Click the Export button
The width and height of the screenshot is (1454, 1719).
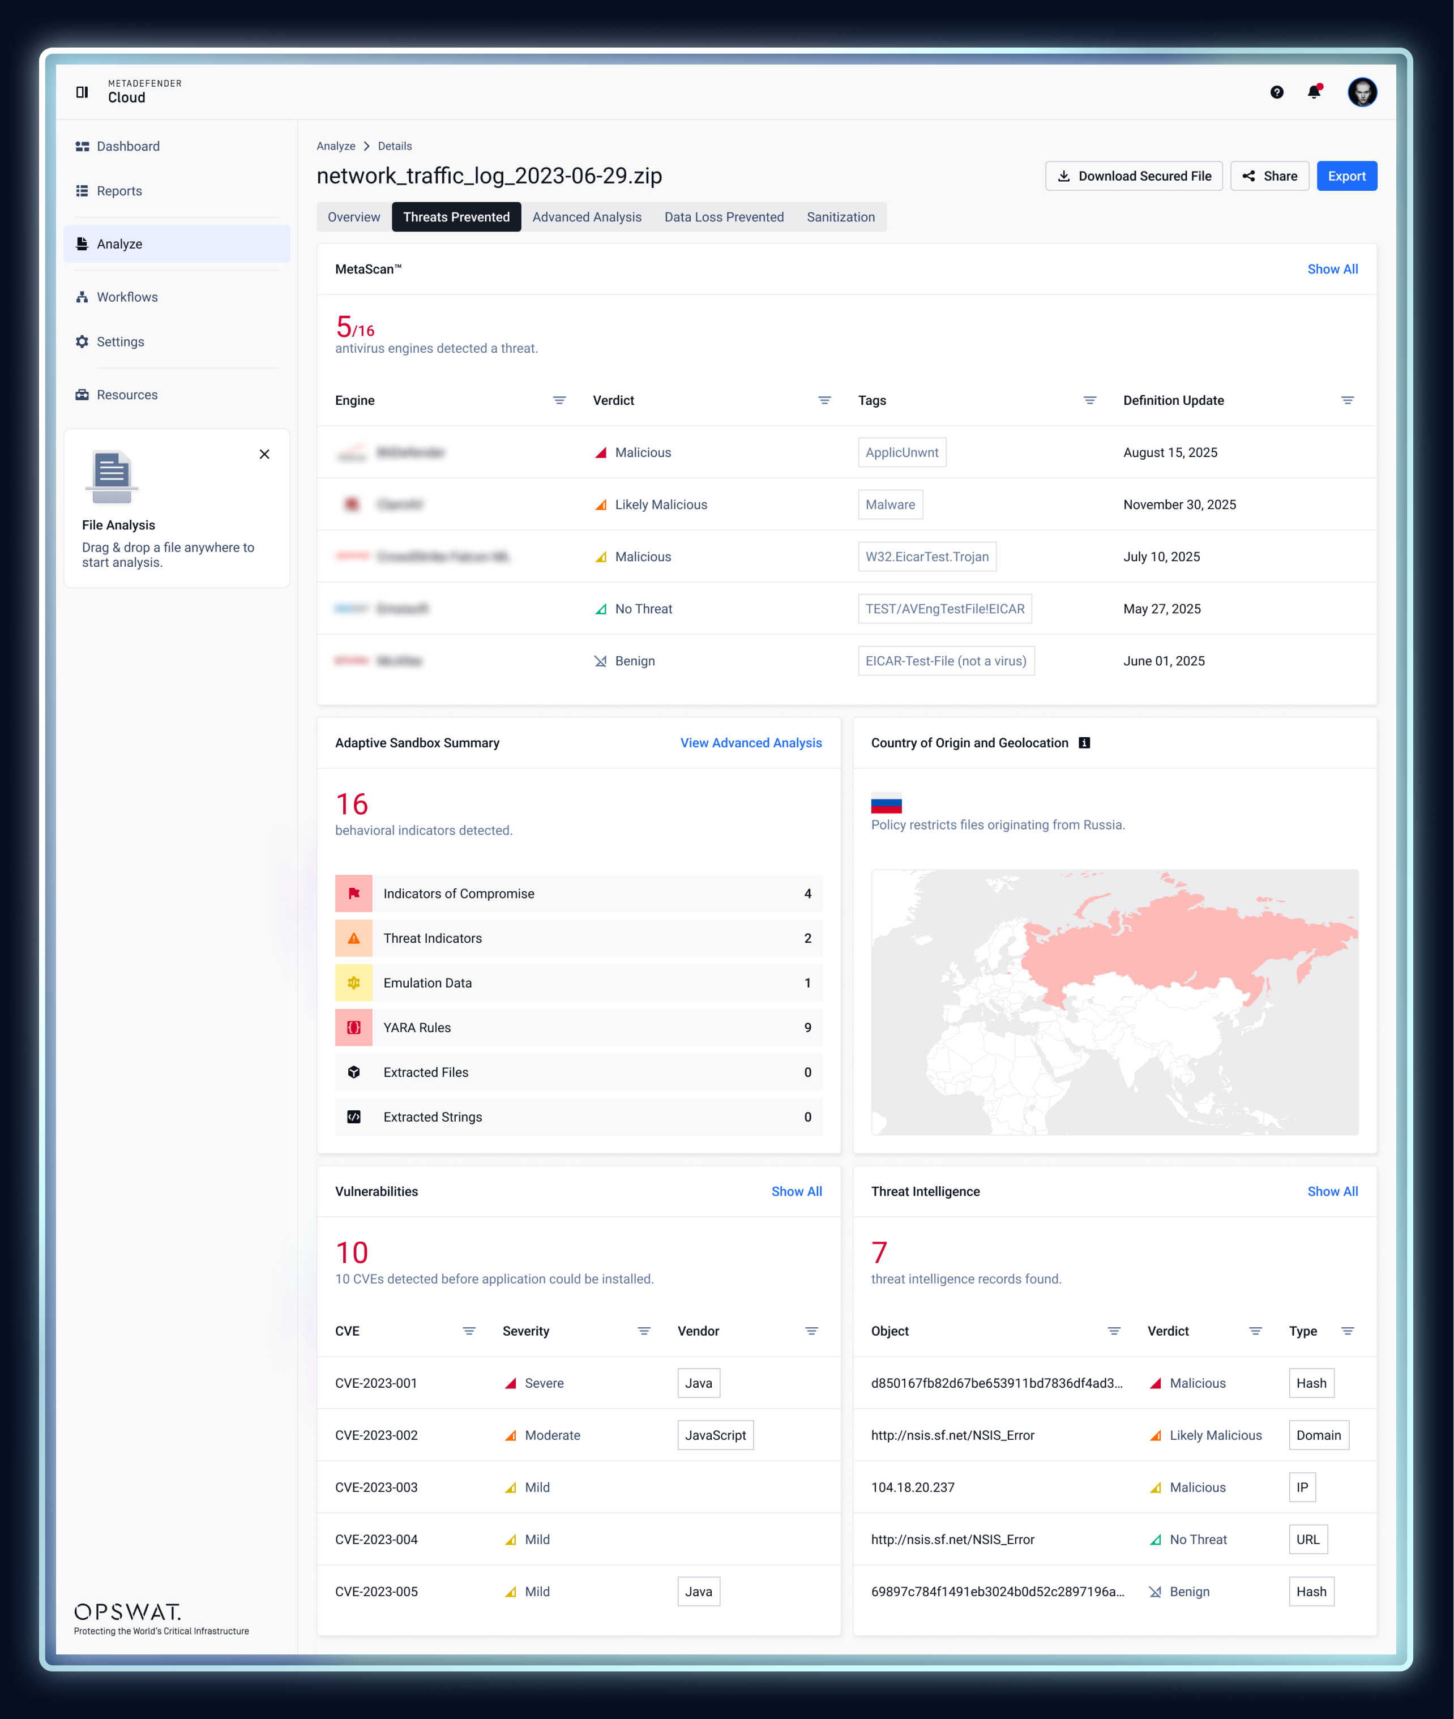pyautogui.click(x=1347, y=176)
